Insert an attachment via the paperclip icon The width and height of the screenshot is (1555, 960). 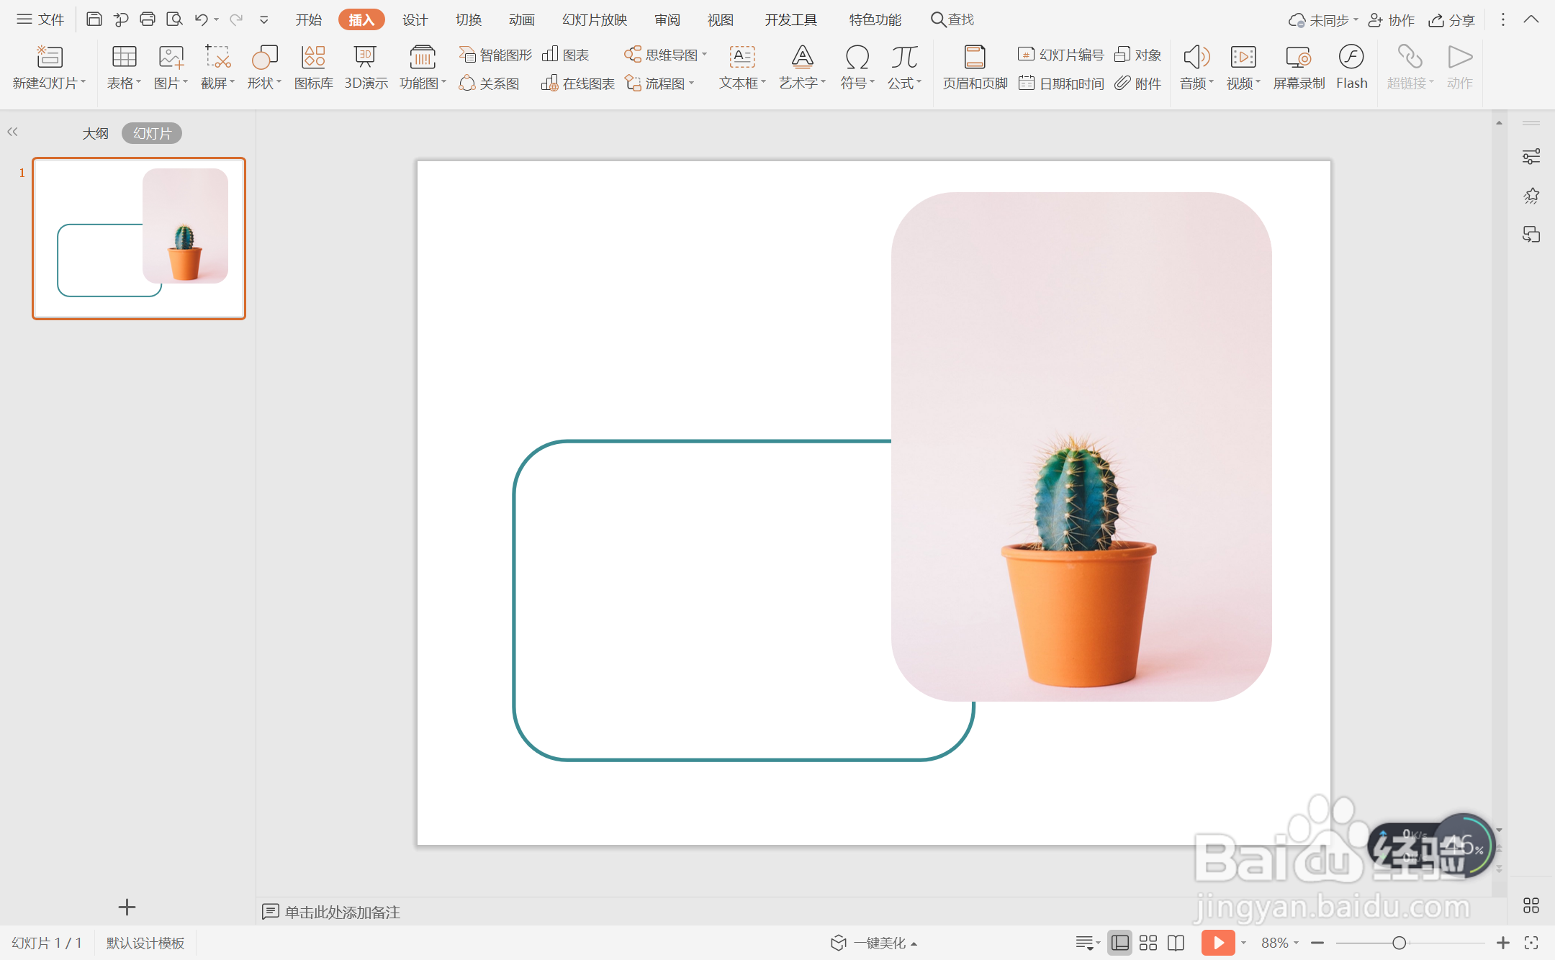point(1138,83)
